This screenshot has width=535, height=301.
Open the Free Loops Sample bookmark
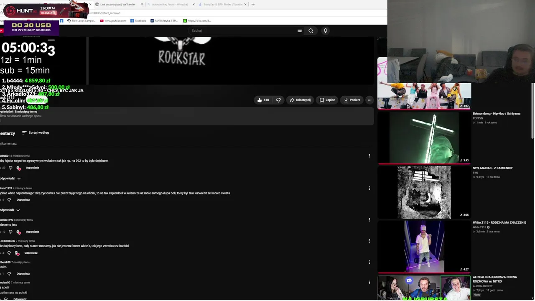tap(81, 20)
